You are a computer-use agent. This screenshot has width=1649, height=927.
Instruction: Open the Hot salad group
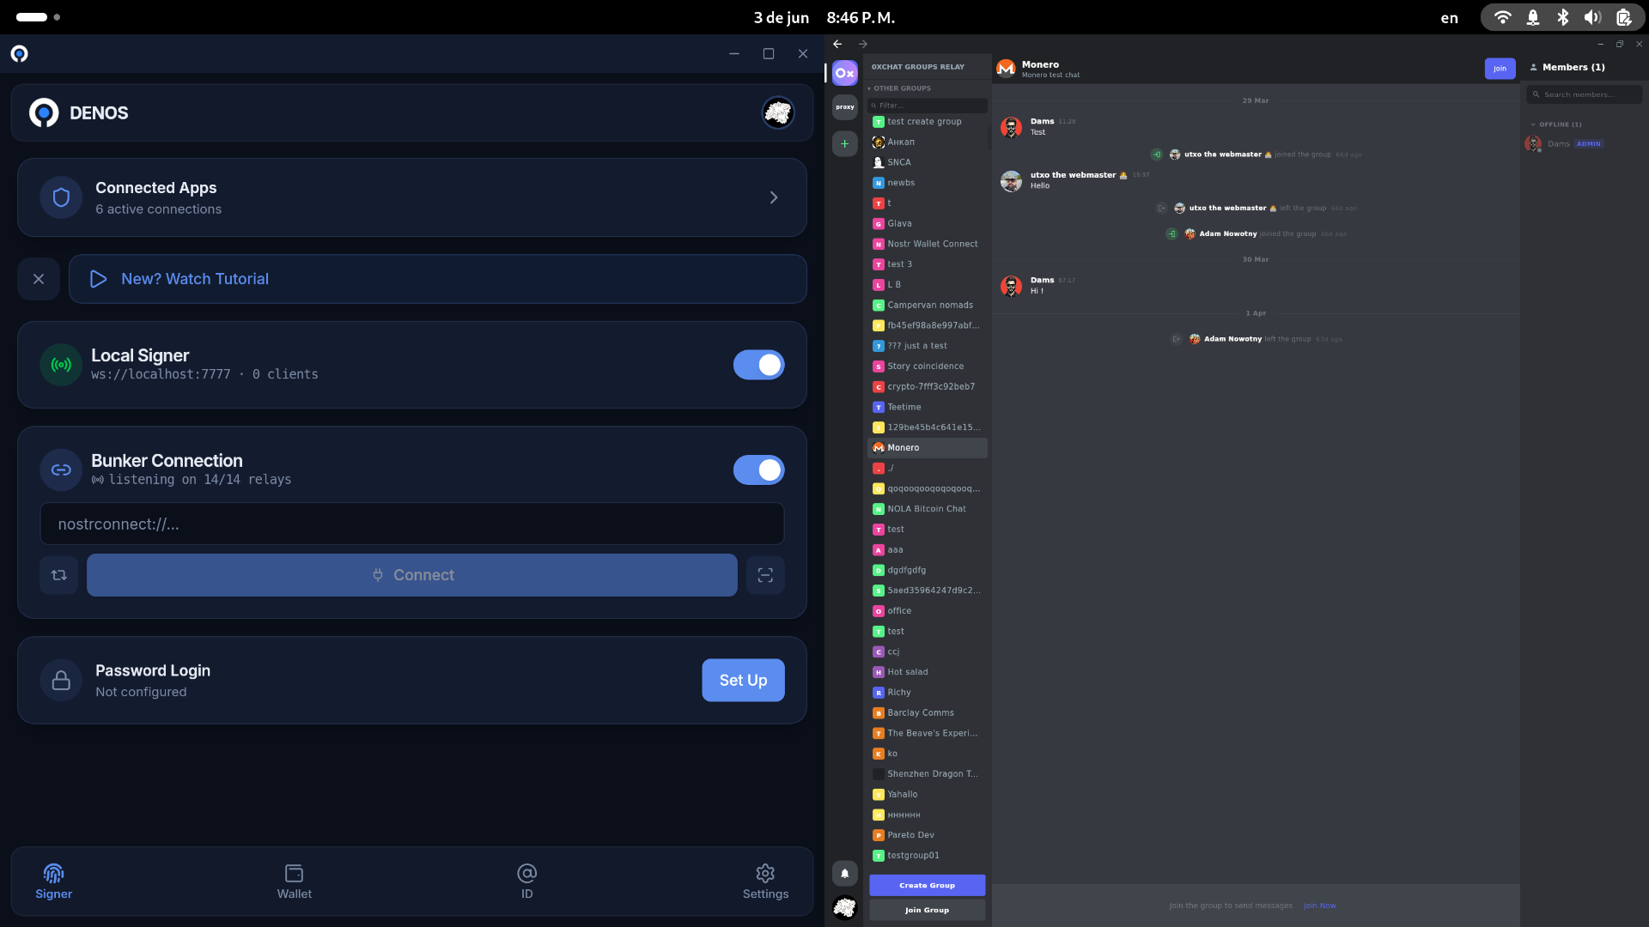point(927,672)
